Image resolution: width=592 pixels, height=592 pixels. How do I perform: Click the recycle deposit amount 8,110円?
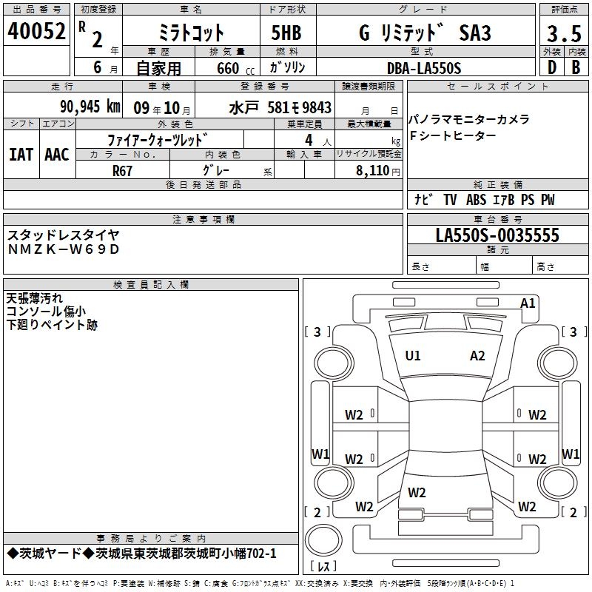coord(376,170)
